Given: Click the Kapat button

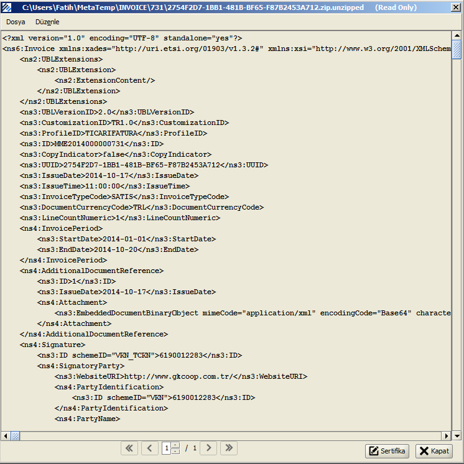Looking at the screenshot, I should [x=434, y=451].
